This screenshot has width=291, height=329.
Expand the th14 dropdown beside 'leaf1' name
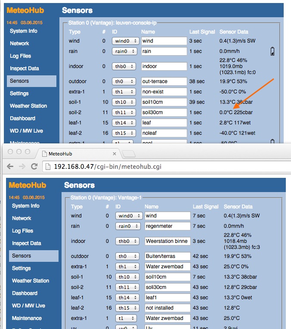click(128, 298)
